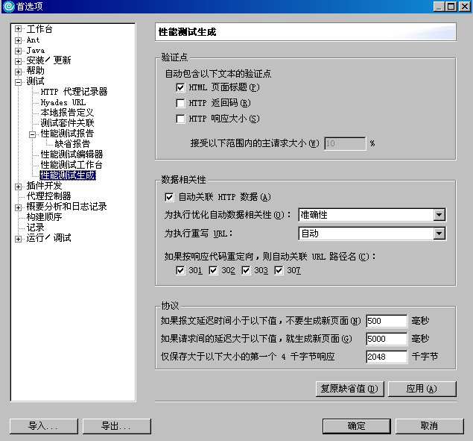Expand the 帮助 tree node
This screenshot has width=473, height=441.
click(x=18, y=72)
